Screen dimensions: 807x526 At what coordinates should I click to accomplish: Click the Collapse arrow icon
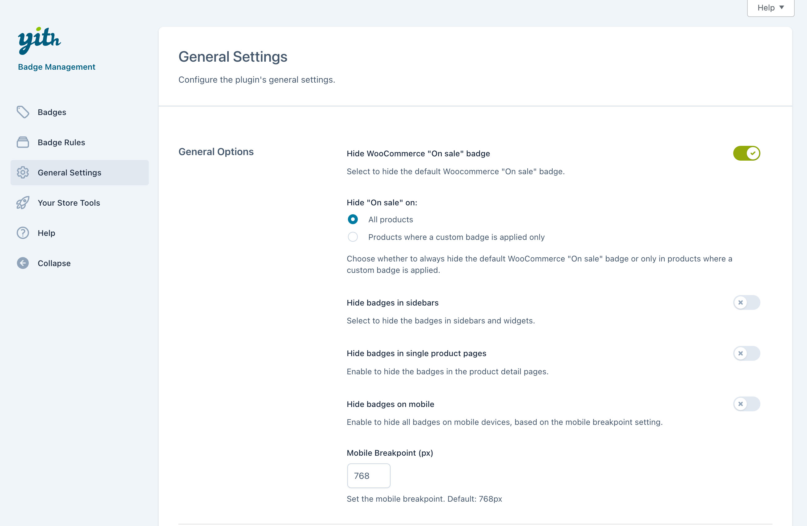click(23, 263)
